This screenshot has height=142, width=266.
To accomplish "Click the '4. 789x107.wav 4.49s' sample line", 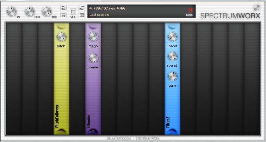I will (x=107, y=8).
